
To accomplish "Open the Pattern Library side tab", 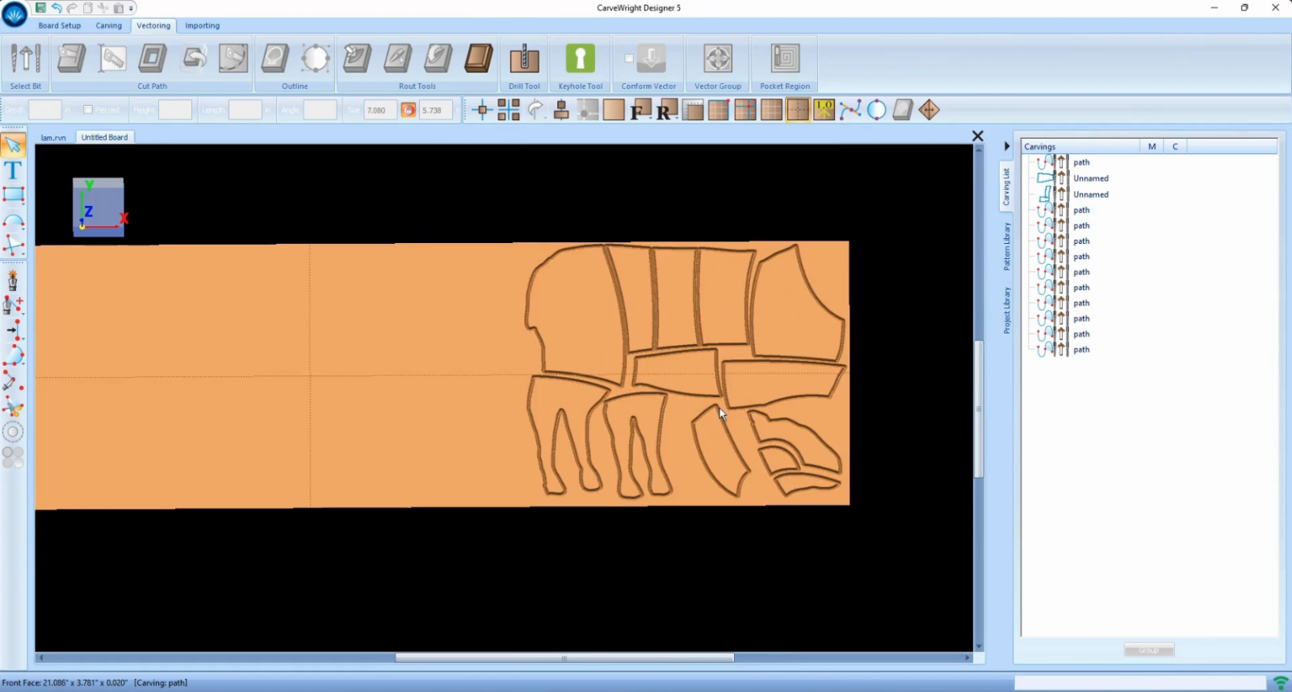I will 1007,246.
